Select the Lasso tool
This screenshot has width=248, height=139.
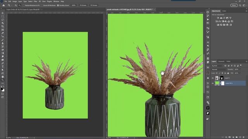point(3,20)
